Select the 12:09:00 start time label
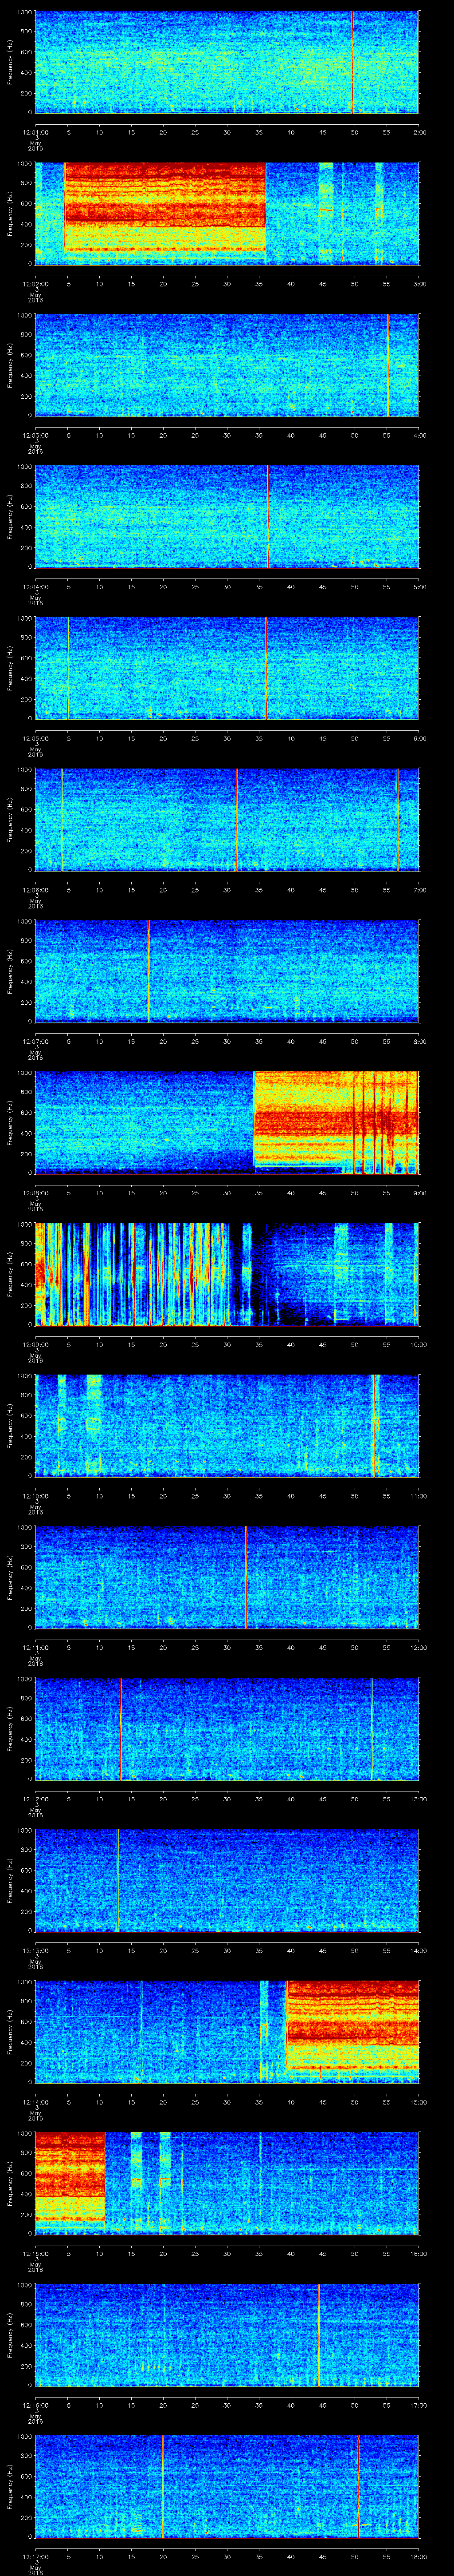The image size is (454, 2576). [x=35, y=1344]
